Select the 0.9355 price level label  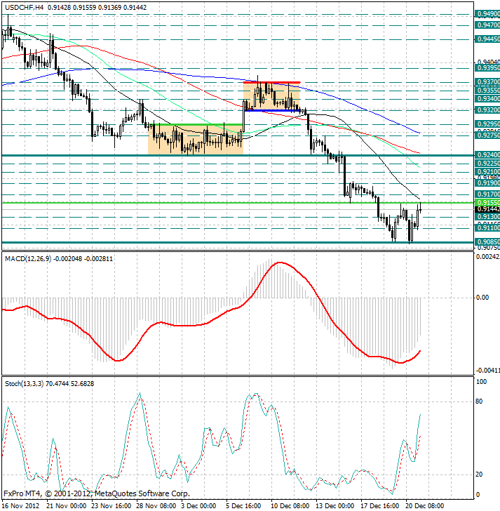(487, 90)
